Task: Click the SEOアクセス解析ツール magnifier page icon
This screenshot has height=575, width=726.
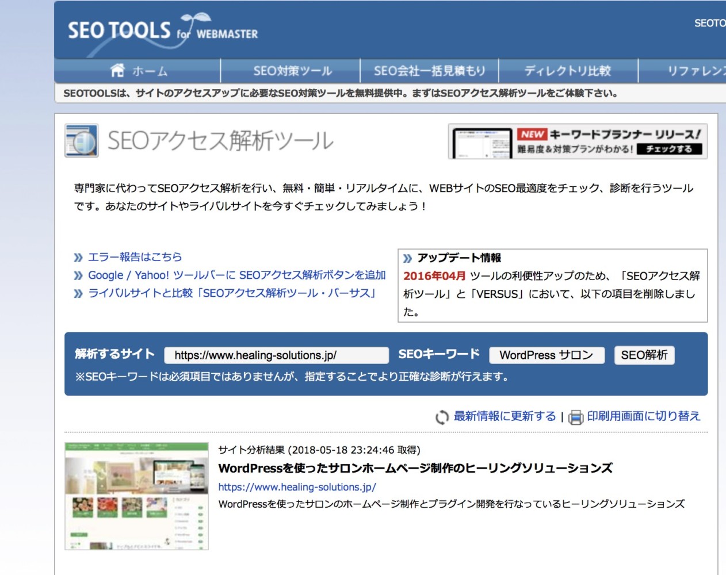Action: click(x=81, y=140)
